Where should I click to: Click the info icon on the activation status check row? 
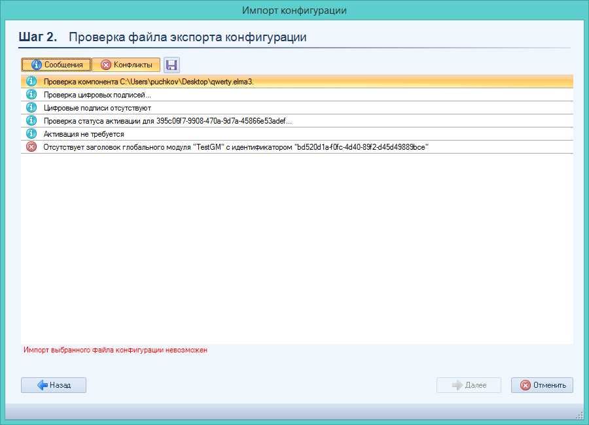pos(31,121)
